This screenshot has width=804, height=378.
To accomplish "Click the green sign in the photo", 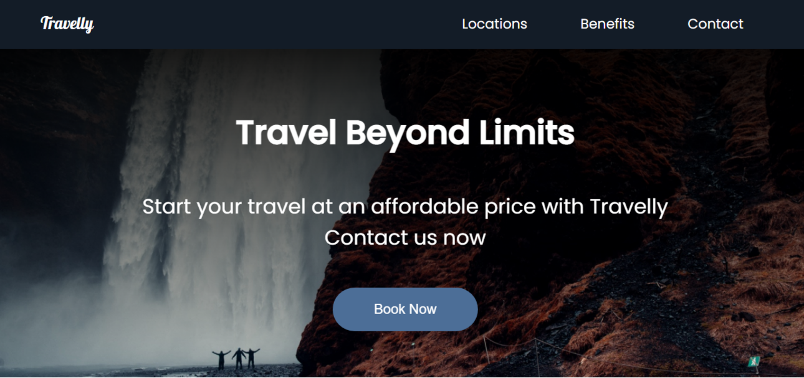I will (x=754, y=362).
